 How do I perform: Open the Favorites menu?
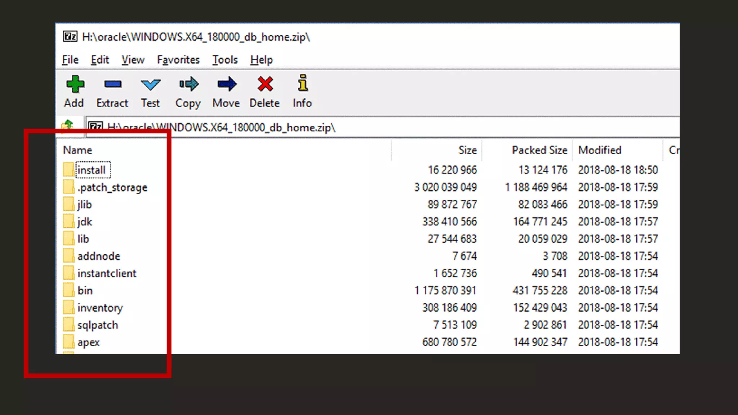click(x=178, y=60)
